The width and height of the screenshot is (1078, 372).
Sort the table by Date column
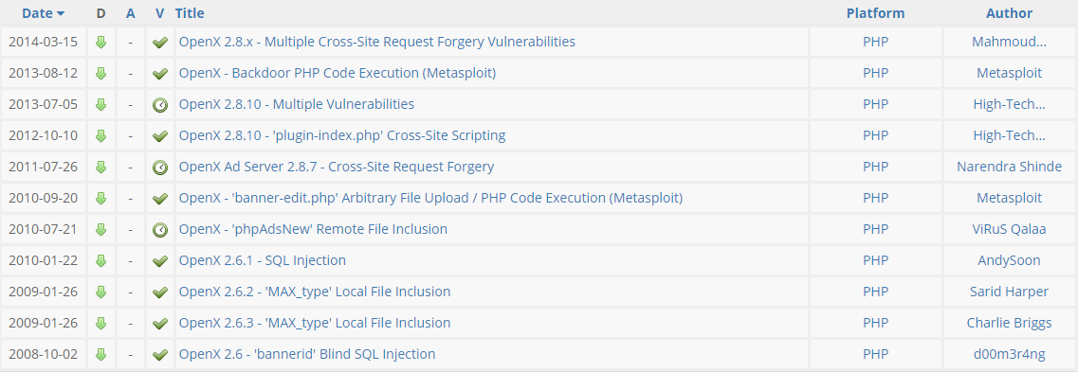(x=44, y=13)
